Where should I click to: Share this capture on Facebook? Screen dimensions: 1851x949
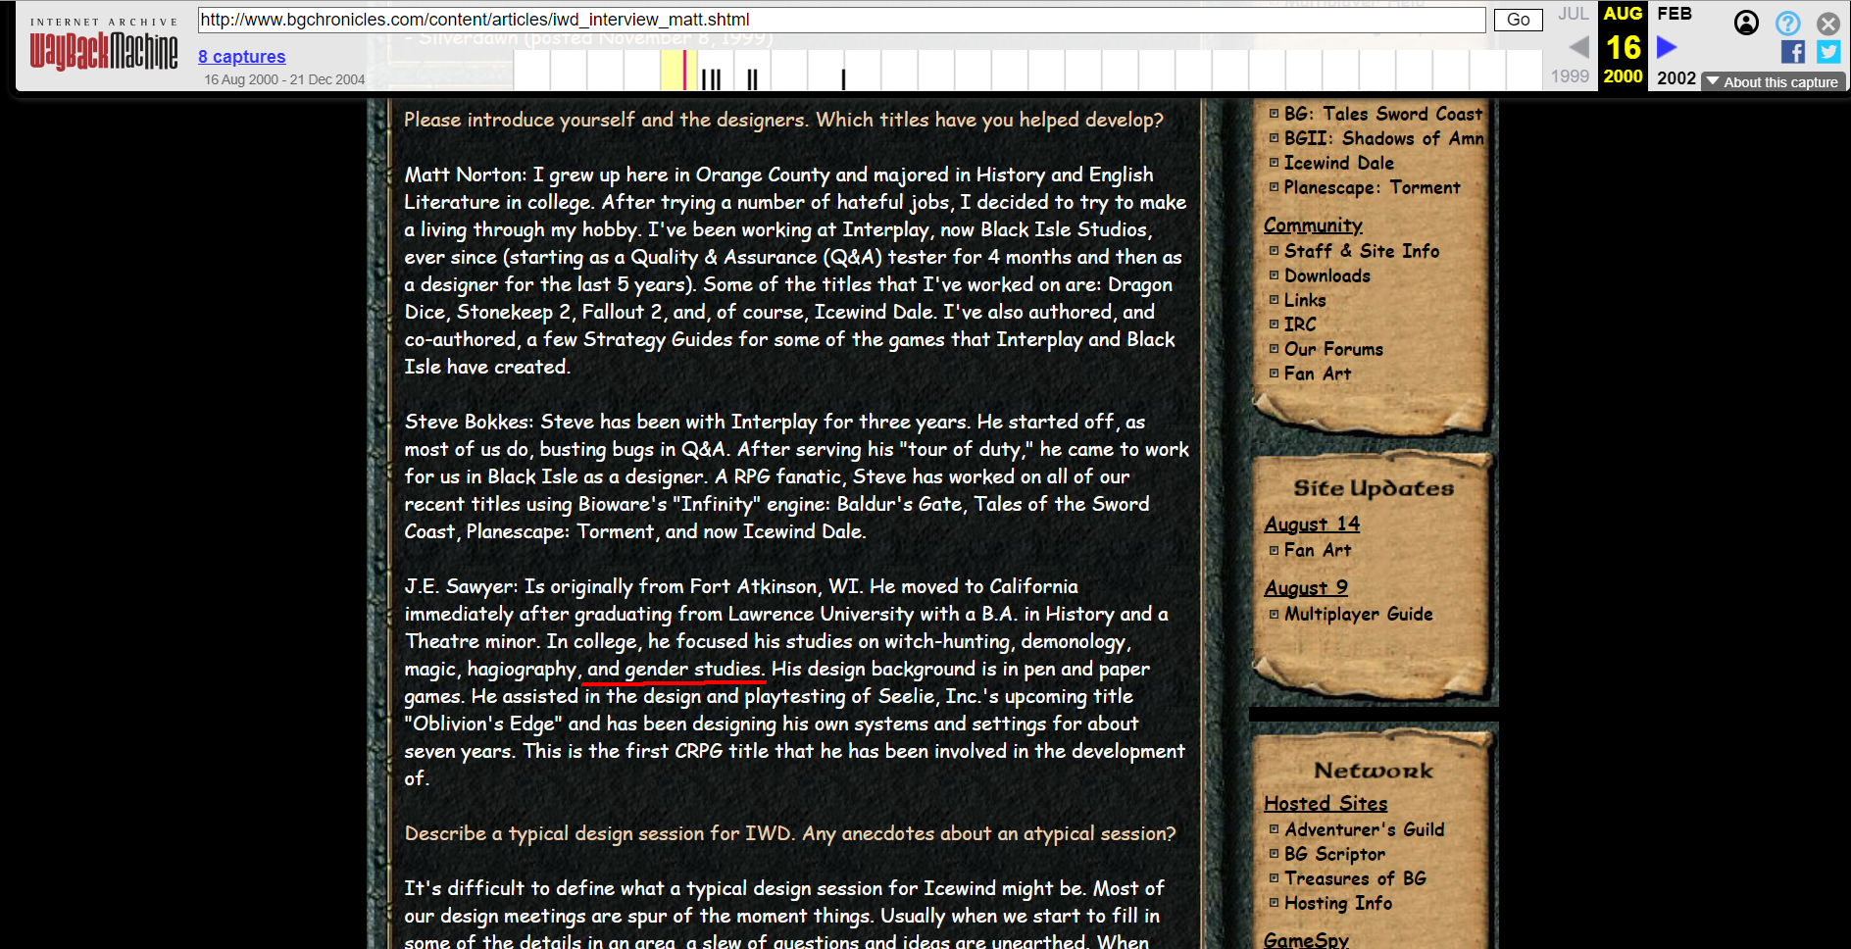(x=1793, y=52)
